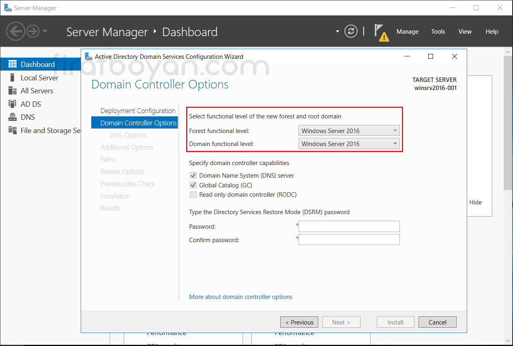Click the AD DS icon in sidebar
This screenshot has height=346, width=513.
point(13,104)
